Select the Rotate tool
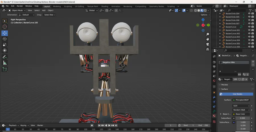 coord(5,39)
